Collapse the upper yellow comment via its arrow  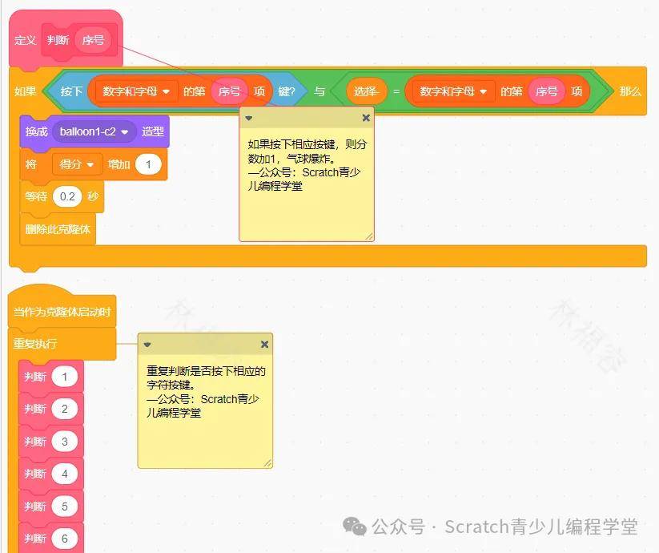[249, 118]
